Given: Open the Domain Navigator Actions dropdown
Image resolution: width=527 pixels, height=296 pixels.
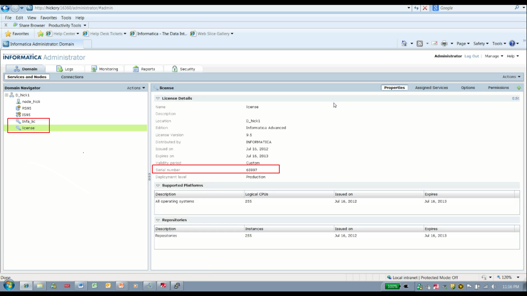Looking at the screenshot, I should point(136,88).
